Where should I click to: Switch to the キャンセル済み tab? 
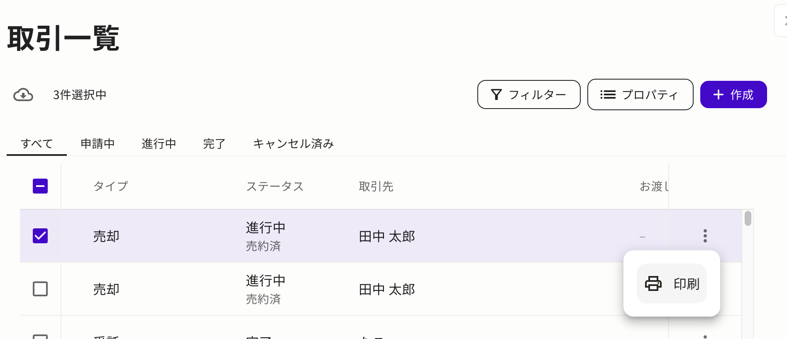[293, 143]
